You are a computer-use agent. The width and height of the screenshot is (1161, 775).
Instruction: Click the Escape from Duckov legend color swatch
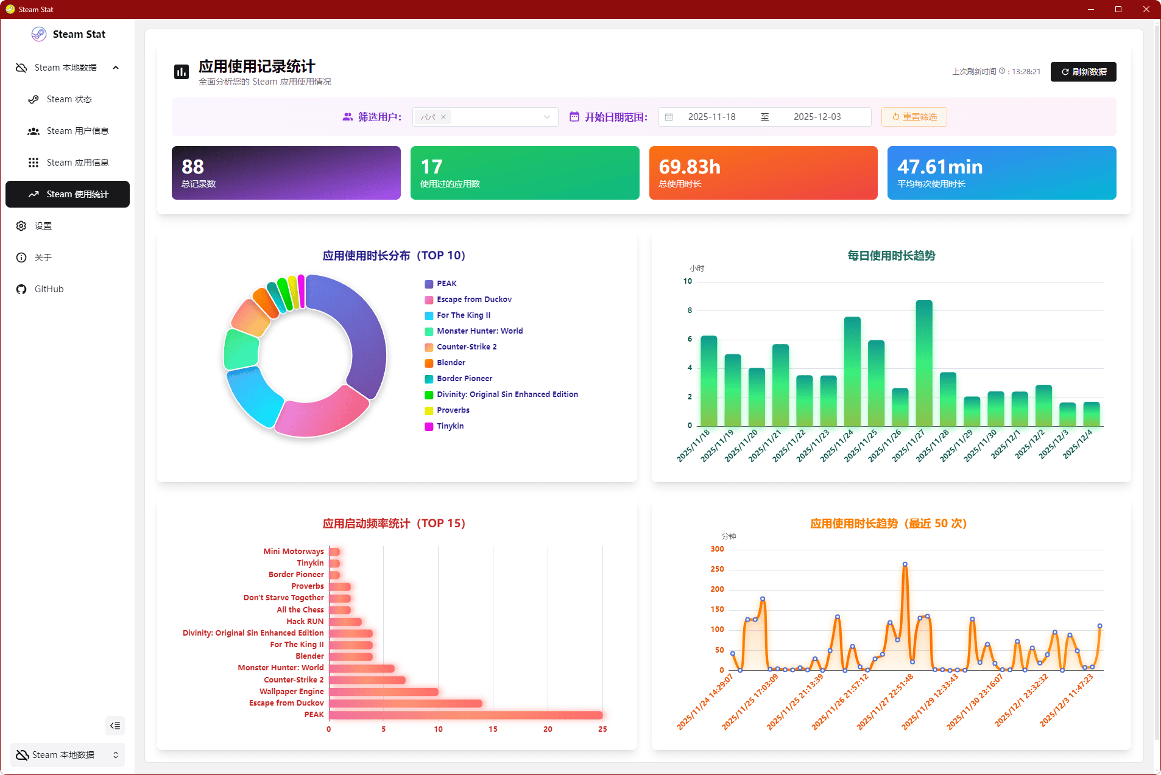429,300
